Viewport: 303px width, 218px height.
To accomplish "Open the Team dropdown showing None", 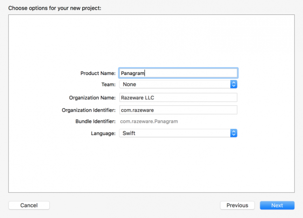I will tap(174, 84).
